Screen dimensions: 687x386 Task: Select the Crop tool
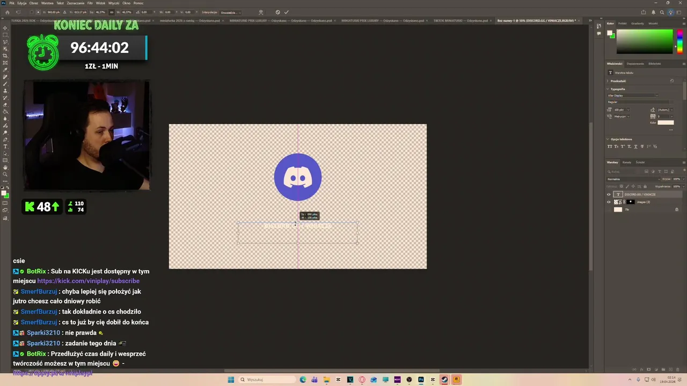(5, 56)
